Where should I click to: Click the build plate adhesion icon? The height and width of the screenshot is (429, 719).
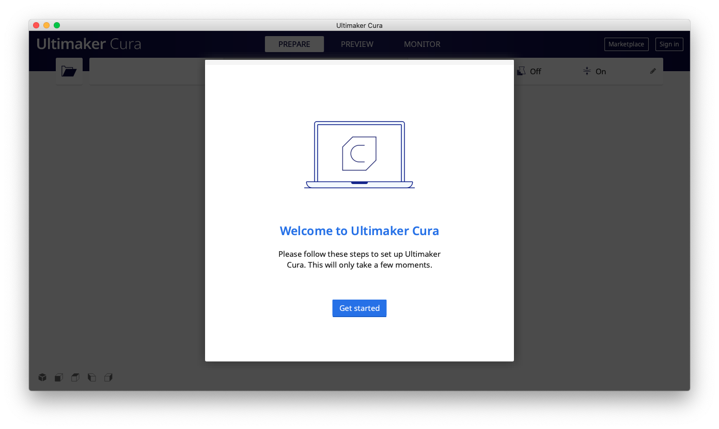coord(586,71)
